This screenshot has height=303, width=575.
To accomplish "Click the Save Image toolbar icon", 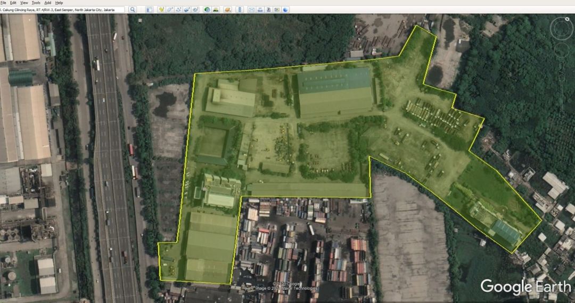I will coord(268,10).
